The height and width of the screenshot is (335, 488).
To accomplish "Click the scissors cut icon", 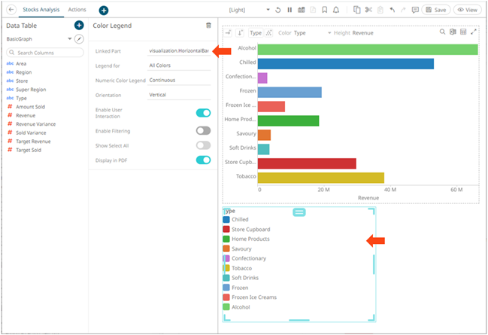I will pyautogui.click(x=368, y=10).
